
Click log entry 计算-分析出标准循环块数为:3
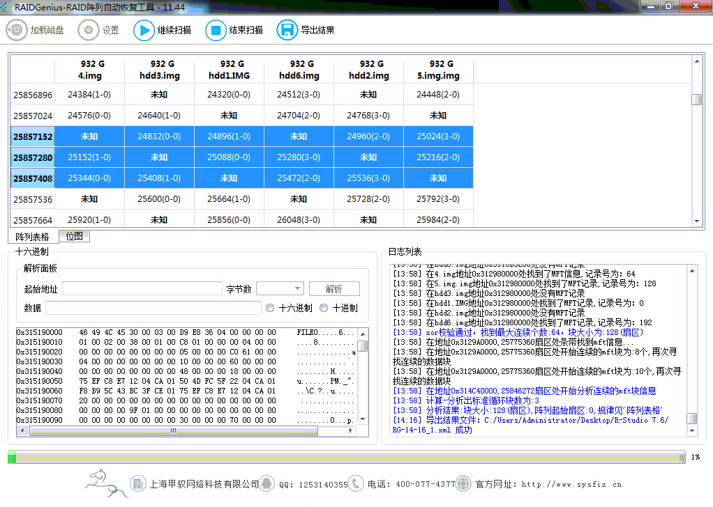[466, 400]
